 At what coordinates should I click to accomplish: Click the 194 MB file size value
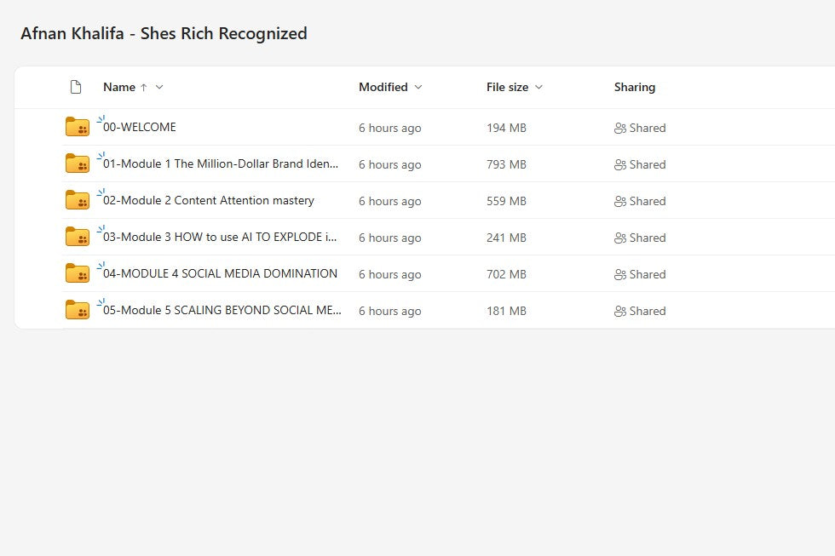click(x=506, y=129)
